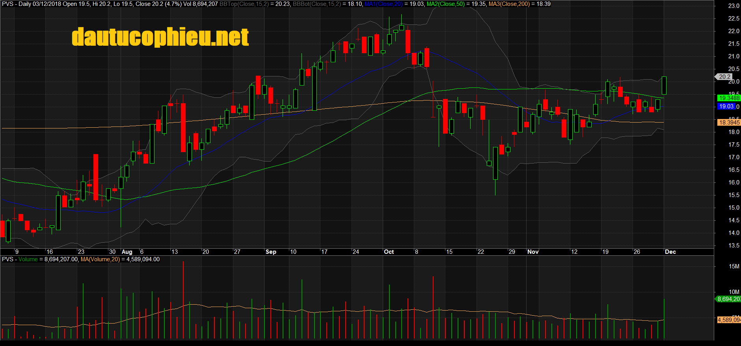This screenshot has width=741, height=346.
Task: Click the Oct month label on time axis
Action: (389, 252)
